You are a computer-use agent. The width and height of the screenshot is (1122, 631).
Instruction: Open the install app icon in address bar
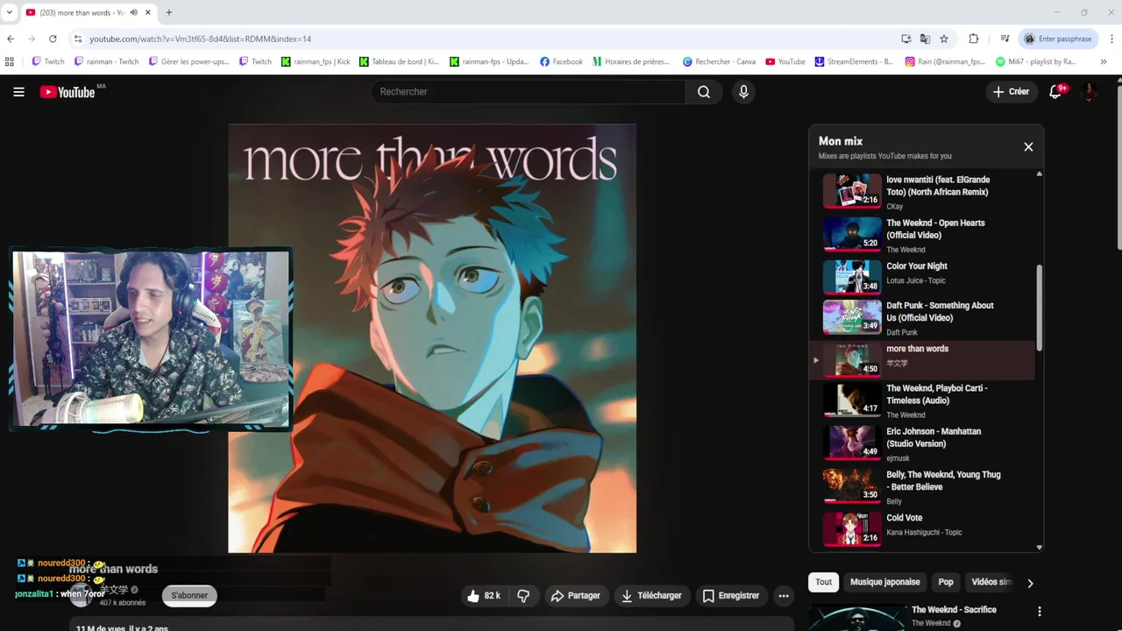click(x=905, y=39)
